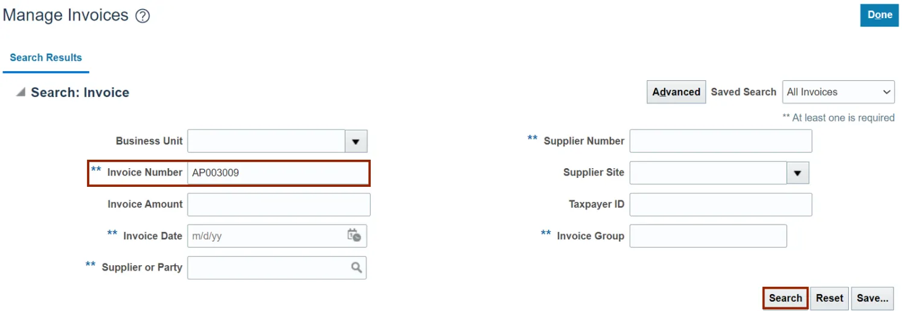Click the Supplier or Party search magnifier
This screenshot has width=902, height=311.
click(x=357, y=268)
